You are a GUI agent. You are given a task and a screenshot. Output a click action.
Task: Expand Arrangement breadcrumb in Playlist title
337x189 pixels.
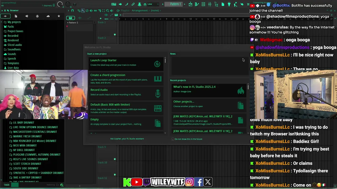tap(149, 10)
